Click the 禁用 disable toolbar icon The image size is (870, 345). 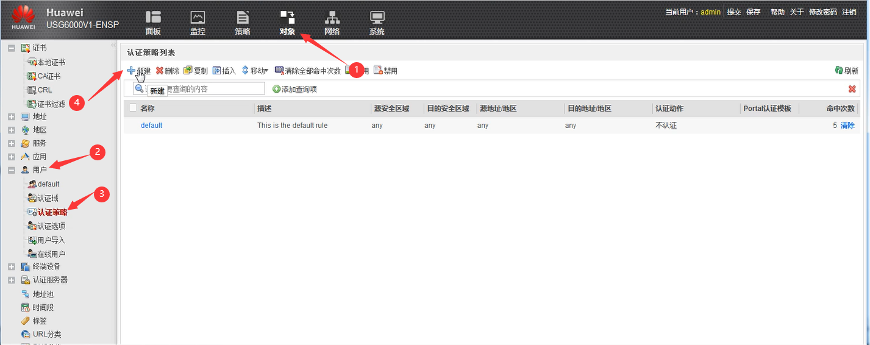pos(377,71)
